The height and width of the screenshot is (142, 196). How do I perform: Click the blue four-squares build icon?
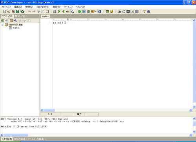[x=84, y=11]
